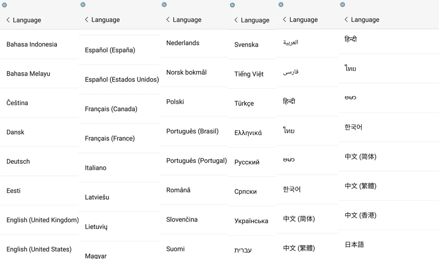
Task: Select Latviešu language row
Action: pyautogui.click(x=119, y=197)
